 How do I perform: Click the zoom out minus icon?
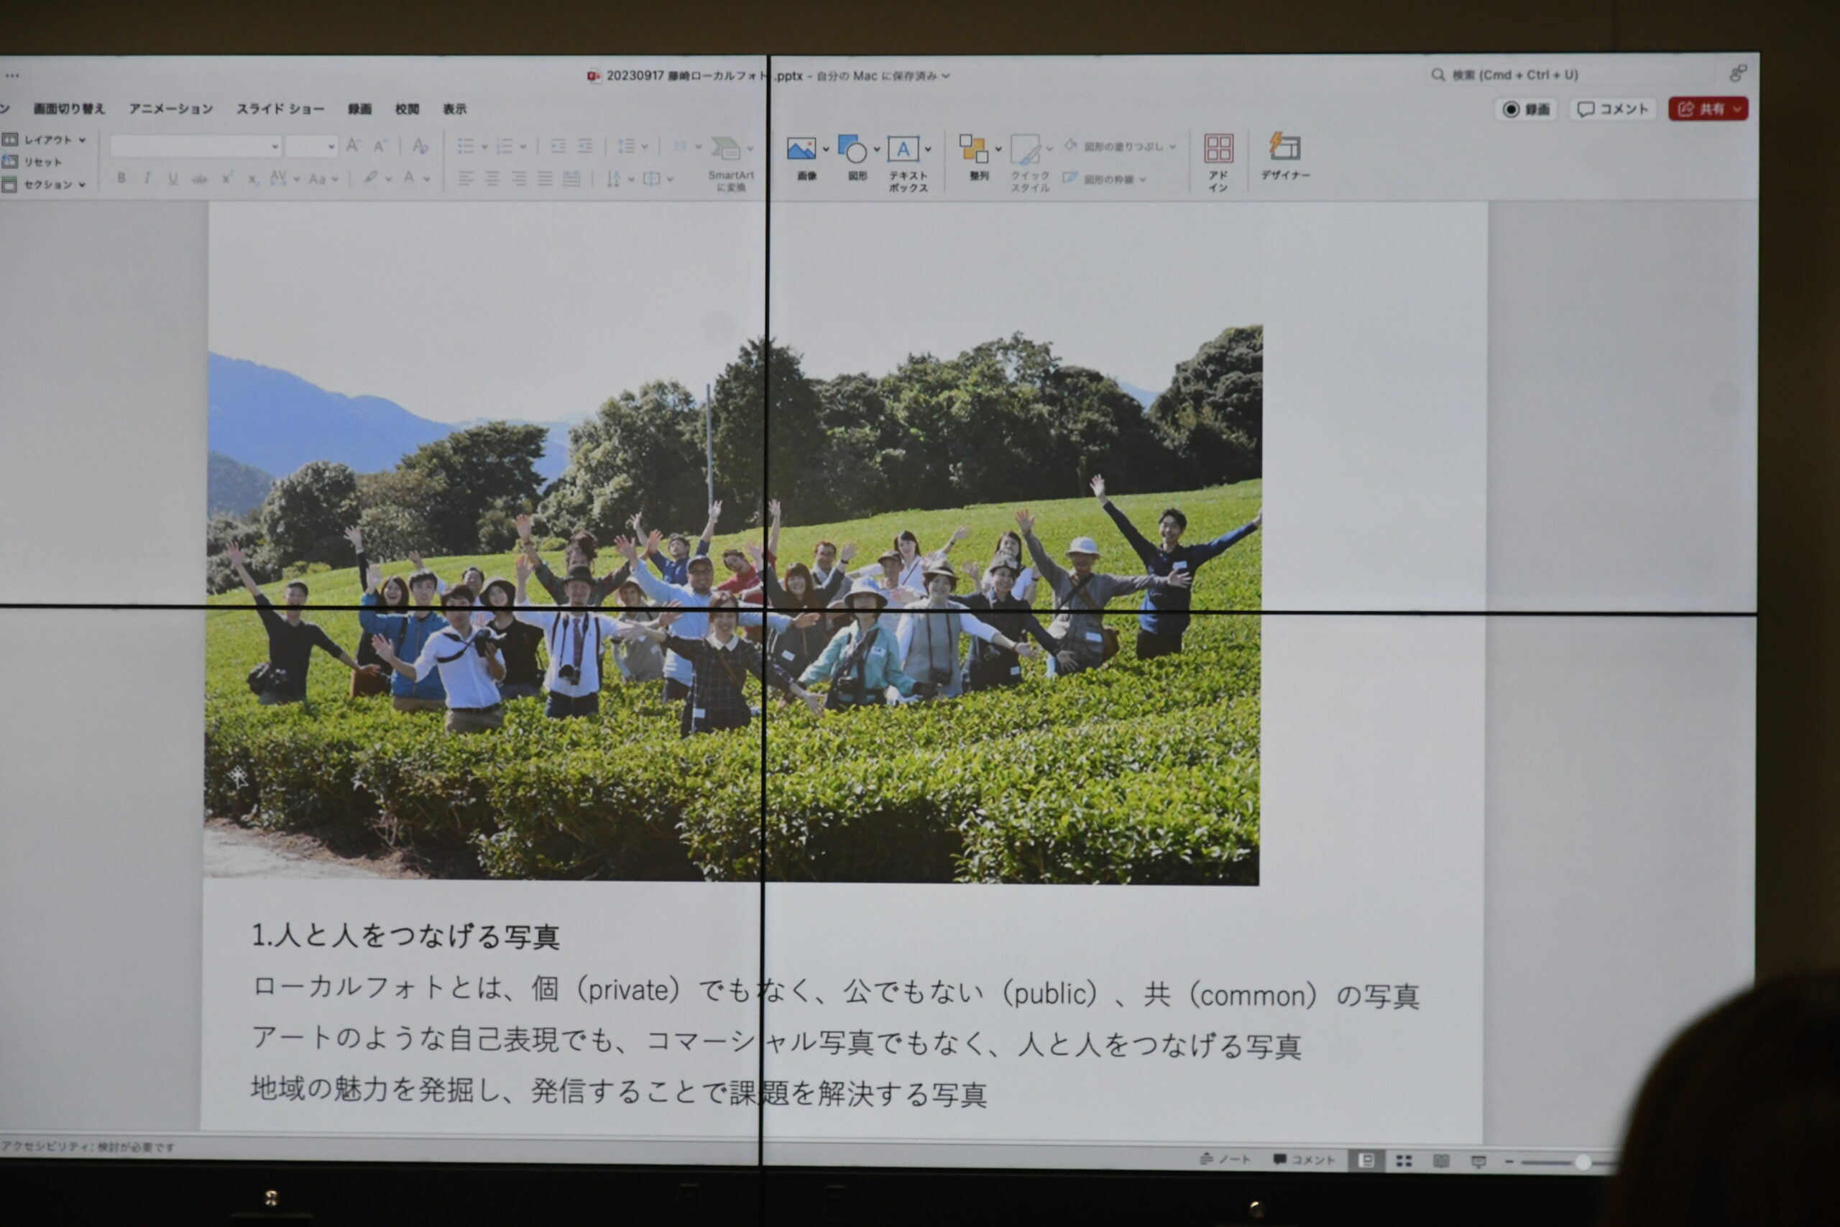pyautogui.click(x=1509, y=1162)
